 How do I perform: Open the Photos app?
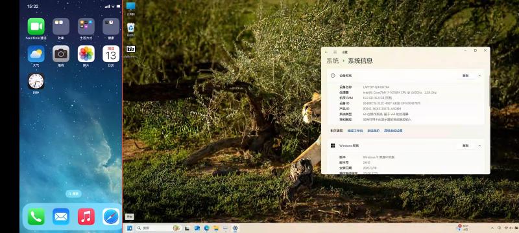86,54
